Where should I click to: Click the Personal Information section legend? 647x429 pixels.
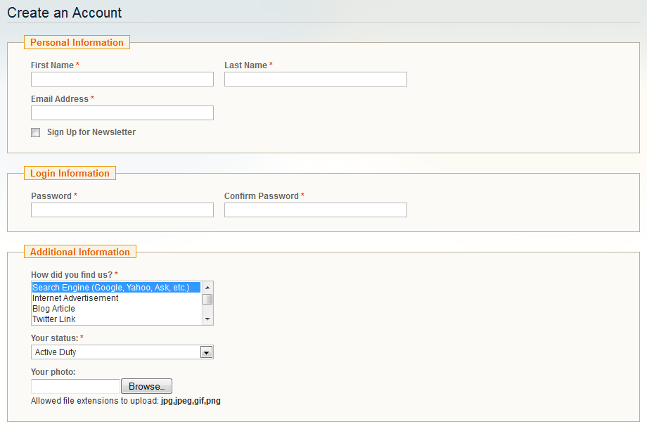77,42
